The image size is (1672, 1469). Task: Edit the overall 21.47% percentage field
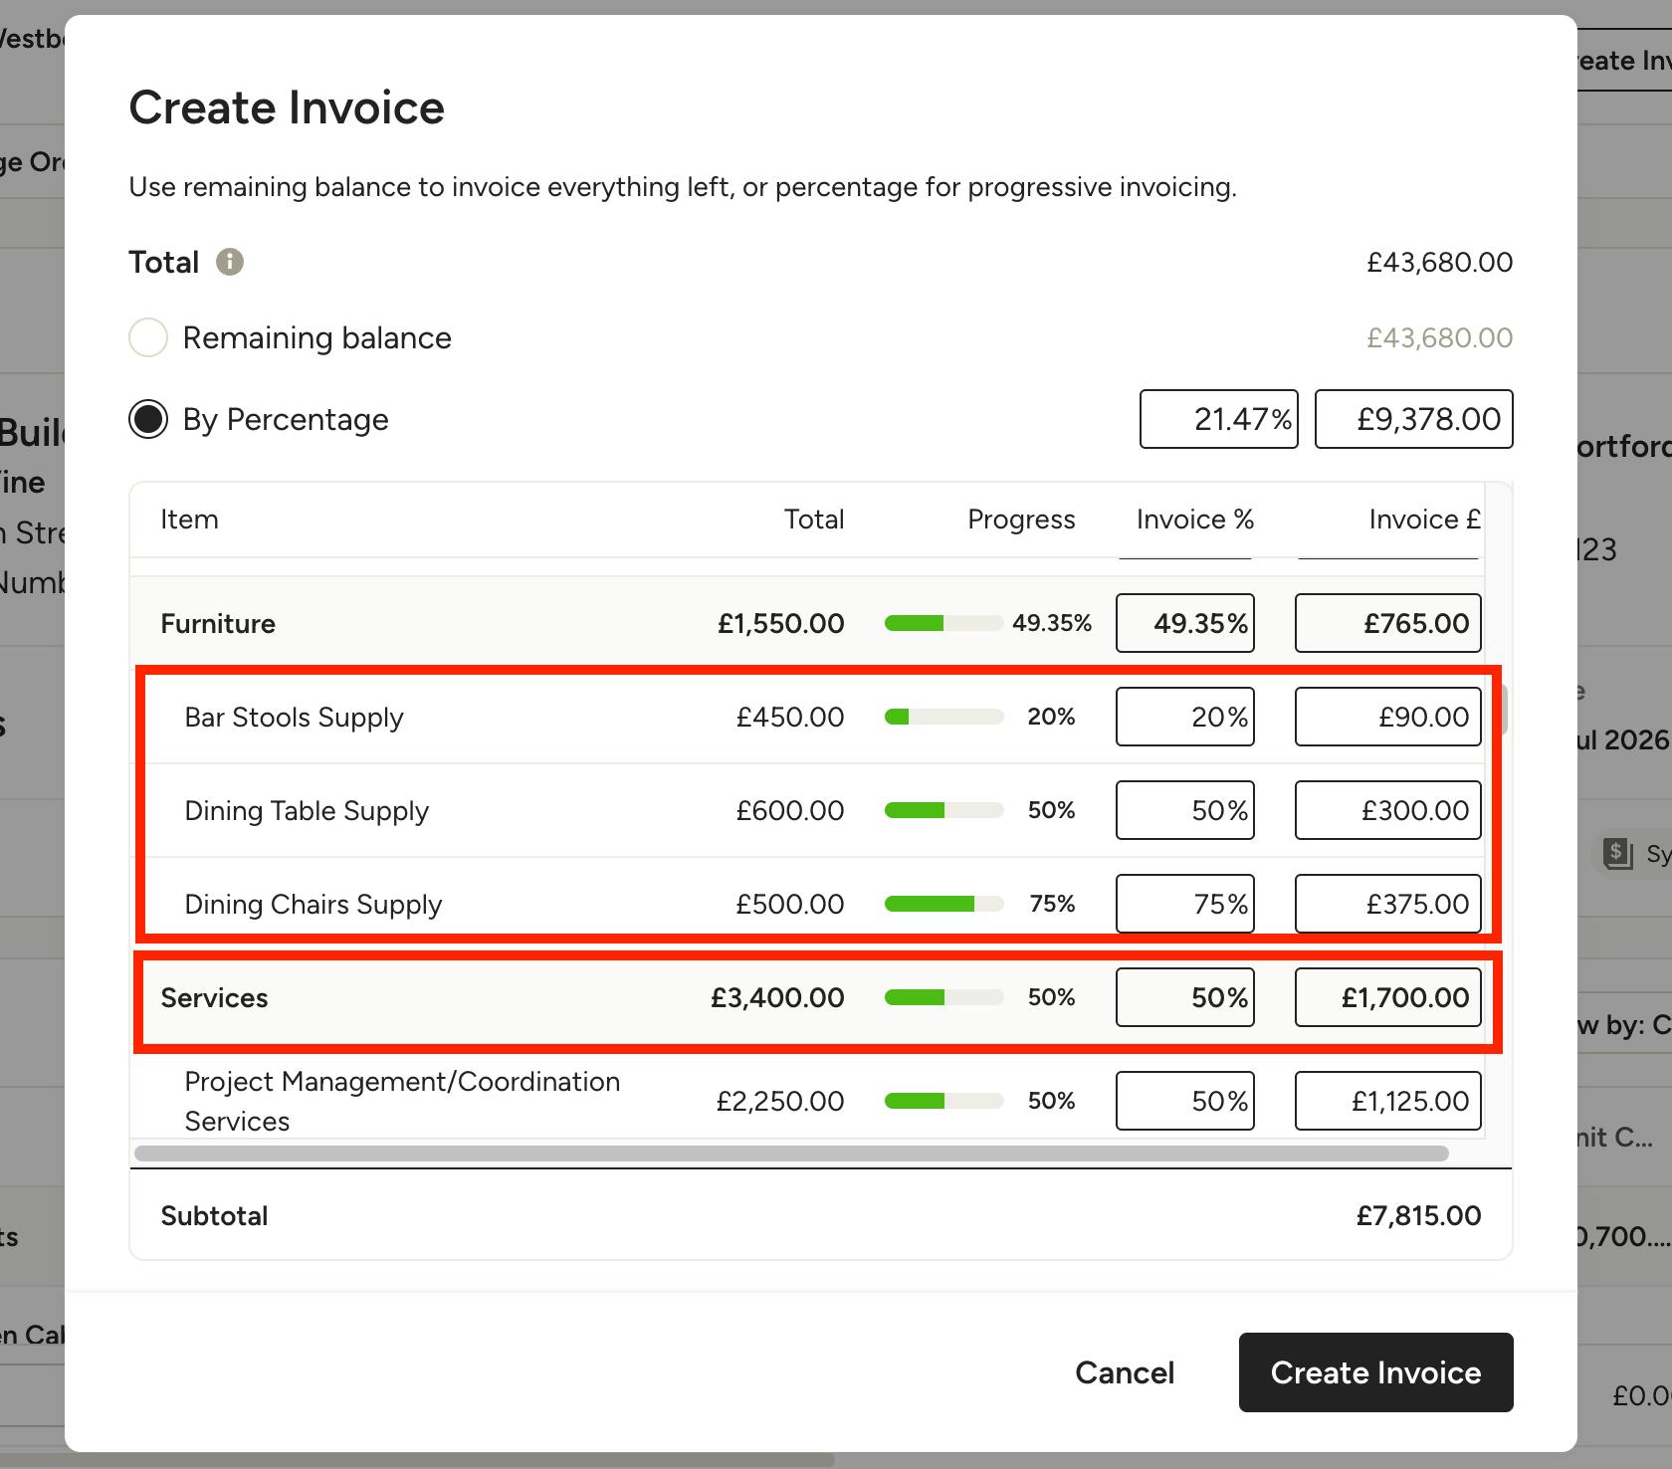1219,419
